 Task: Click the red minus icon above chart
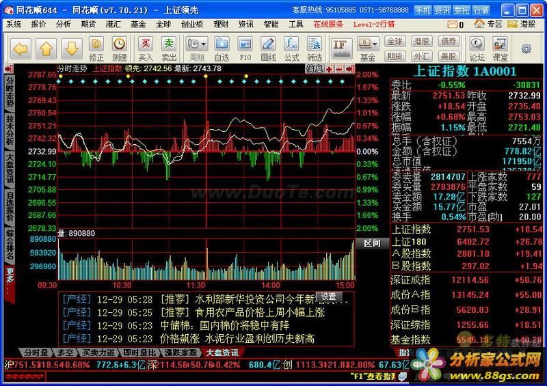pos(340,69)
